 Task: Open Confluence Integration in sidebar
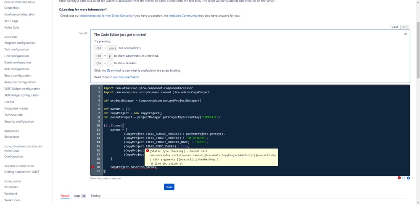[20, 14]
